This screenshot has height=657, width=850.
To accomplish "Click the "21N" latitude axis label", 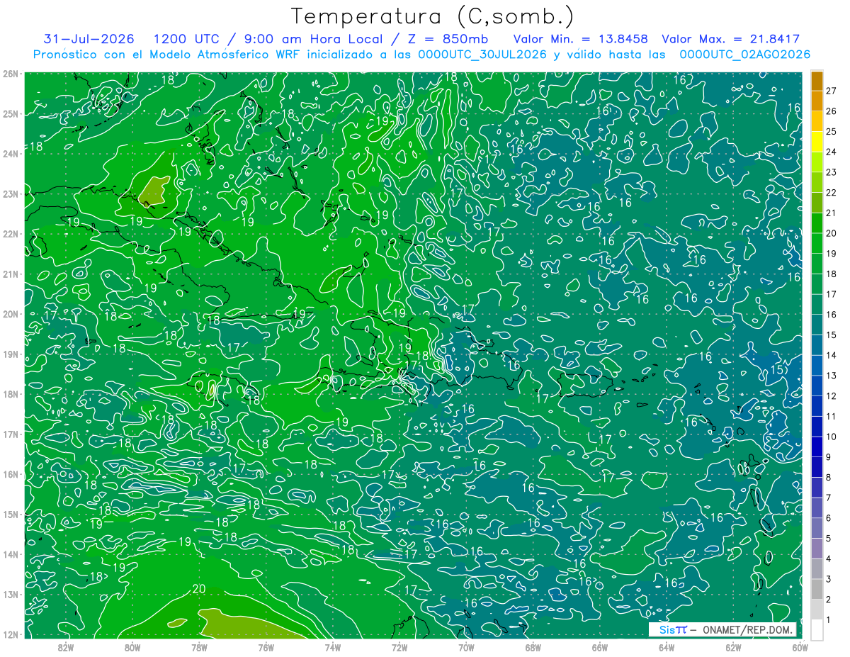I will point(11,274).
